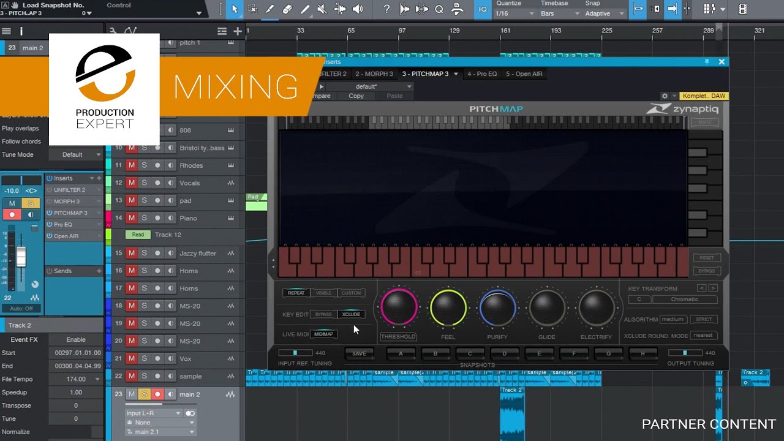
Task: Open the video player icon in toolbar
Action: tap(742, 9)
